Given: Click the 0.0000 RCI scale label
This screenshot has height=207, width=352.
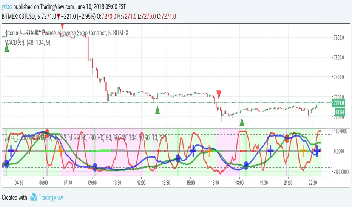Looking at the screenshot, I should tap(339, 151).
